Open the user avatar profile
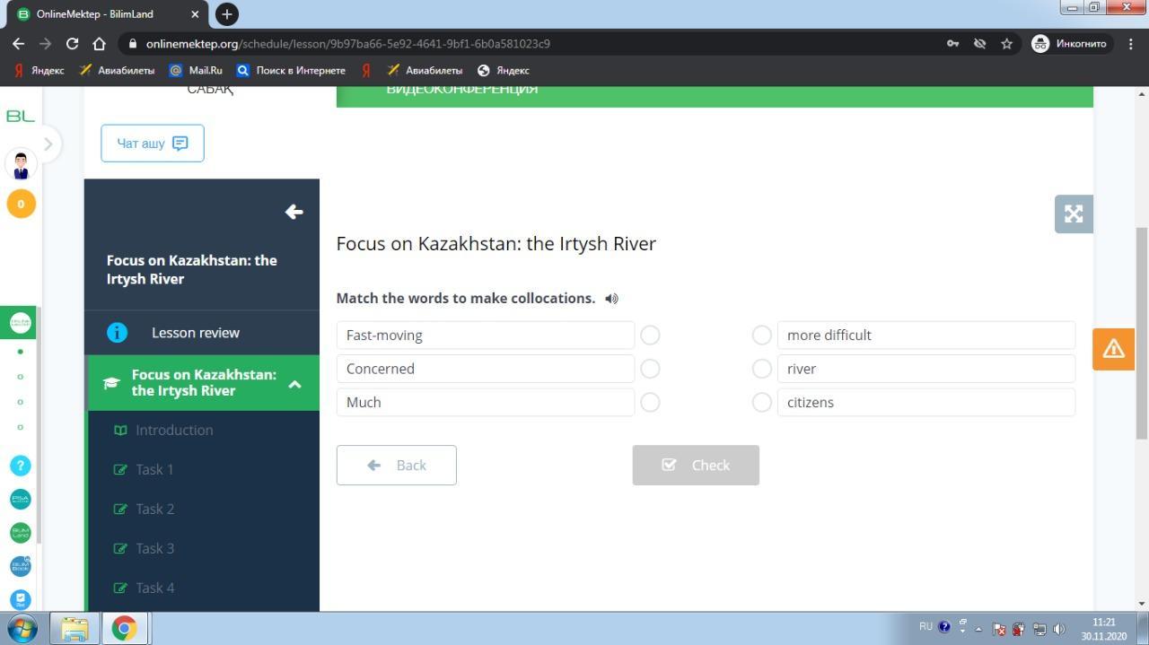The width and height of the screenshot is (1149, 645). (x=21, y=165)
